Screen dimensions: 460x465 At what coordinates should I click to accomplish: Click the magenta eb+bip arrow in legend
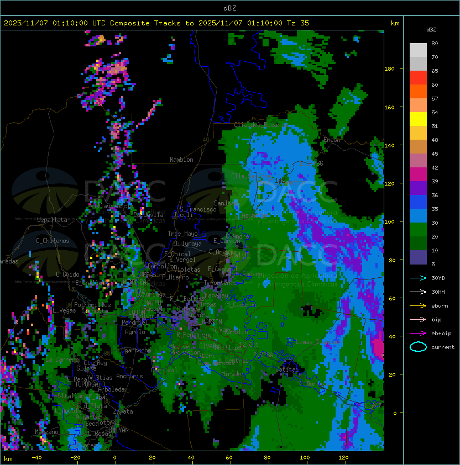(418, 334)
